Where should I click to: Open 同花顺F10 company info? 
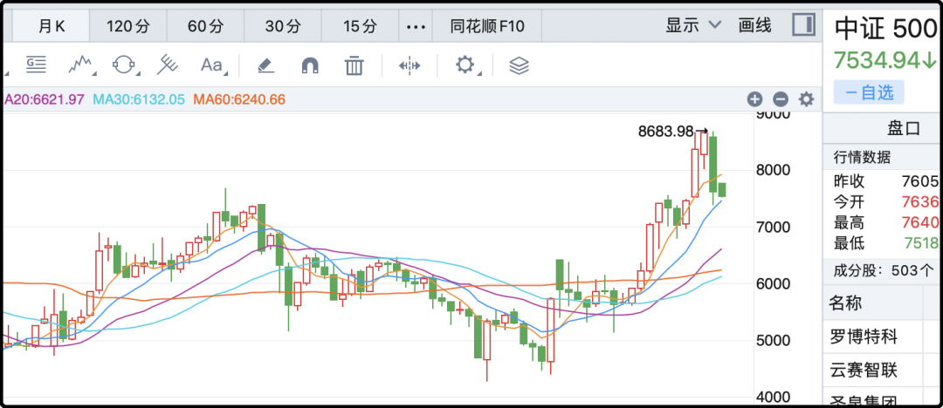(487, 26)
